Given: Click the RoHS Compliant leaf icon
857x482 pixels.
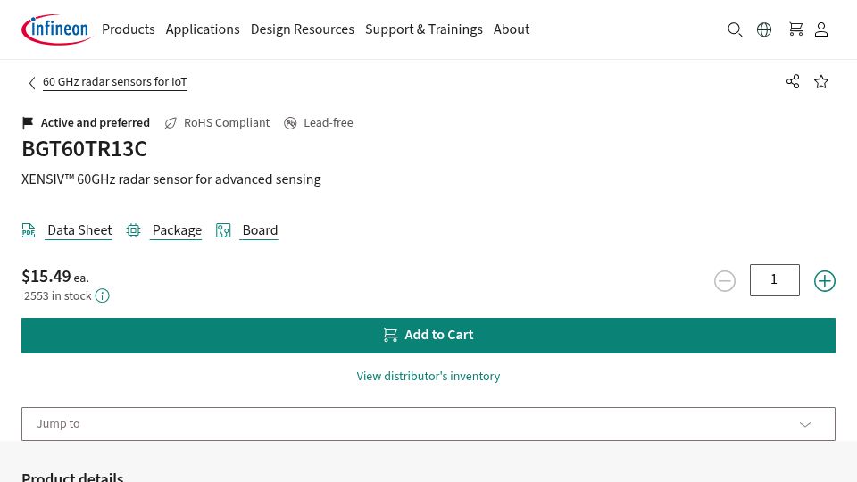Looking at the screenshot, I should [171, 123].
